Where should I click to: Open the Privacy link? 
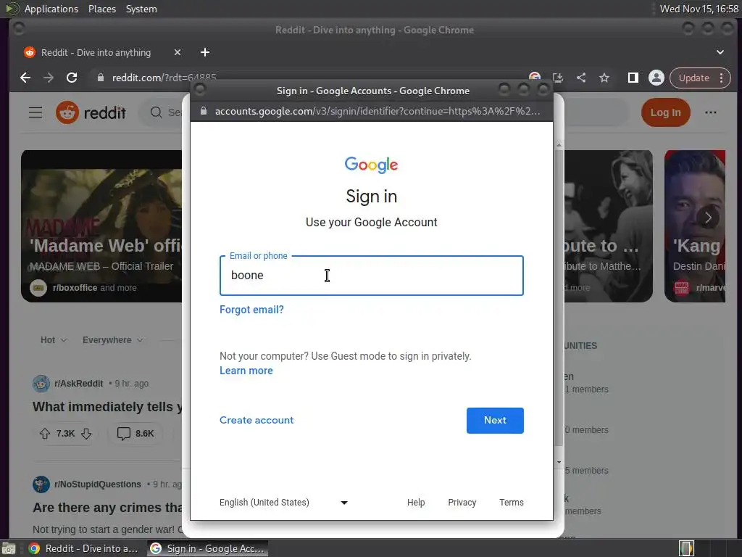[x=462, y=503]
